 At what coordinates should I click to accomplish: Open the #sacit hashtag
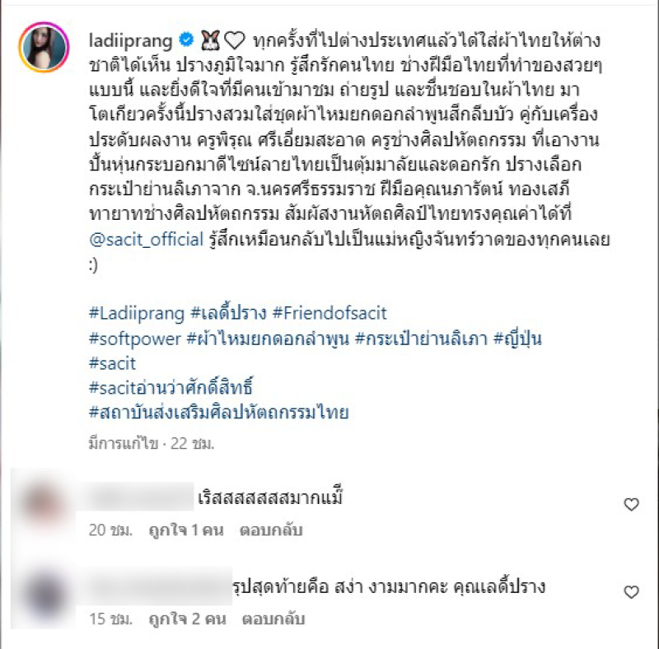[x=112, y=363]
